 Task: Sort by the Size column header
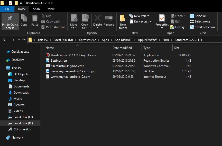pos(183,48)
